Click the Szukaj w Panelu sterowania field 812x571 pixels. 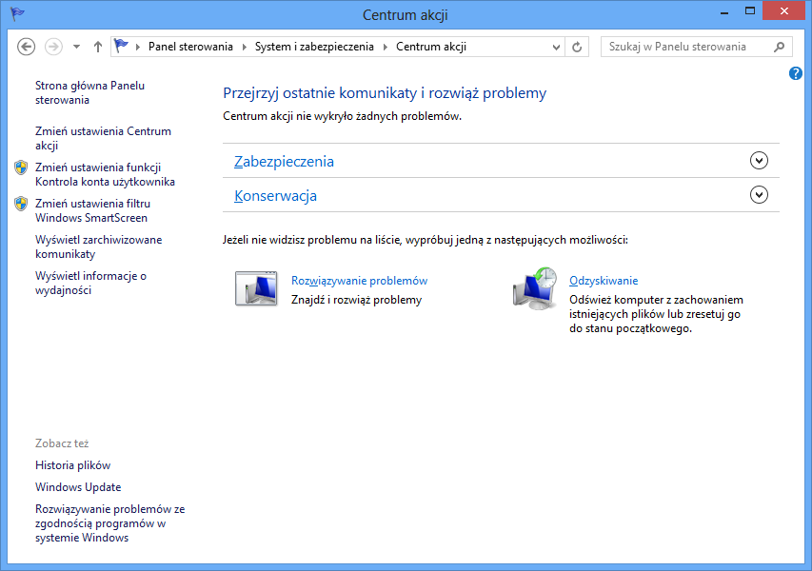[x=696, y=47]
